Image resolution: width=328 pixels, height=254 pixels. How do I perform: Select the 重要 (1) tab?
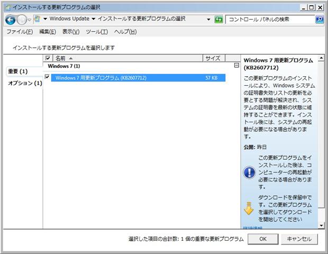25,71
